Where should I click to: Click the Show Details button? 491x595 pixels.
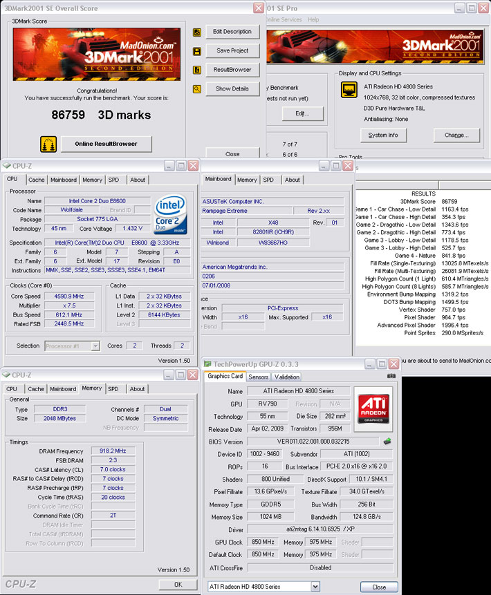pos(232,88)
